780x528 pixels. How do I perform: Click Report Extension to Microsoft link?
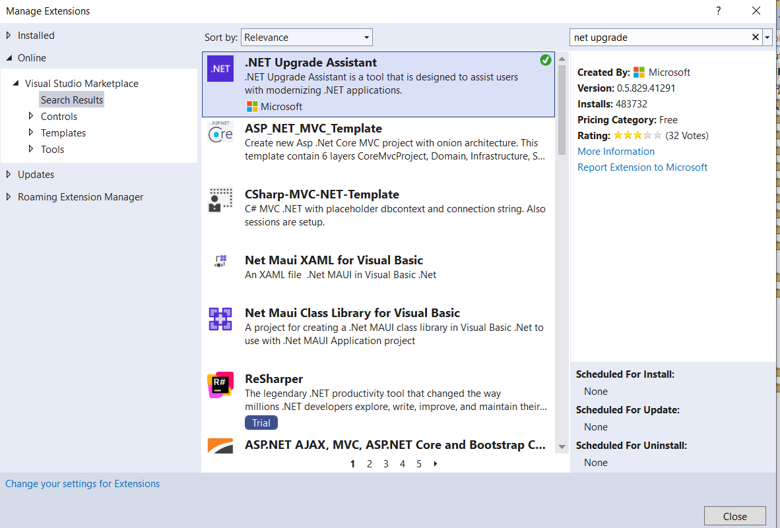click(x=642, y=167)
